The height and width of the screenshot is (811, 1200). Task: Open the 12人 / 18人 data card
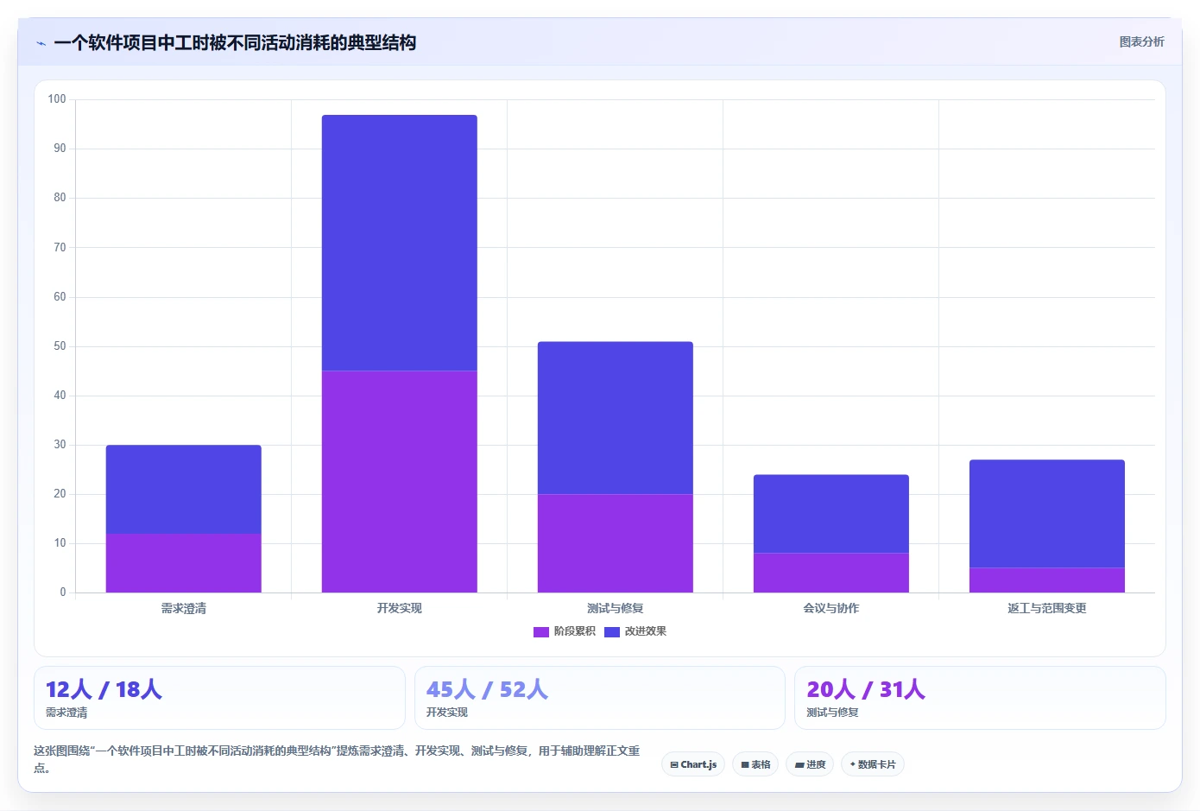[219, 698]
